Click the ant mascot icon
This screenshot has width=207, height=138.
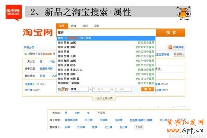point(184,13)
